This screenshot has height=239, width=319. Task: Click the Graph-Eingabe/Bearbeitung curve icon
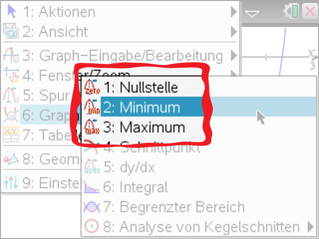[10, 55]
